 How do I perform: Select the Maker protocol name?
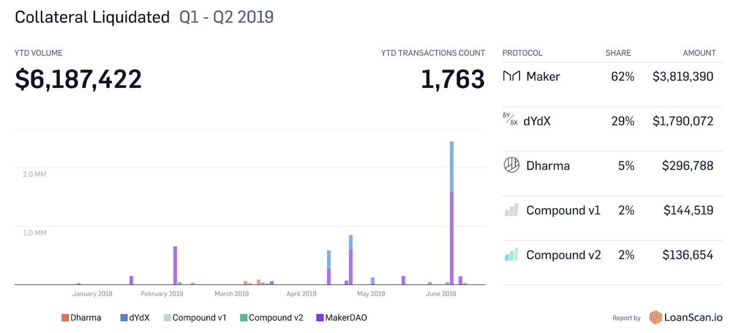click(543, 76)
